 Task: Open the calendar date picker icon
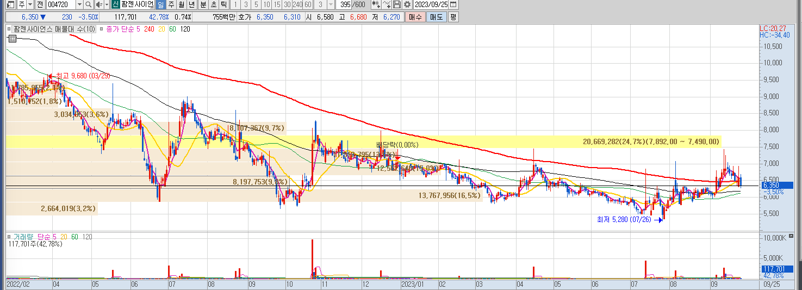click(453, 5)
